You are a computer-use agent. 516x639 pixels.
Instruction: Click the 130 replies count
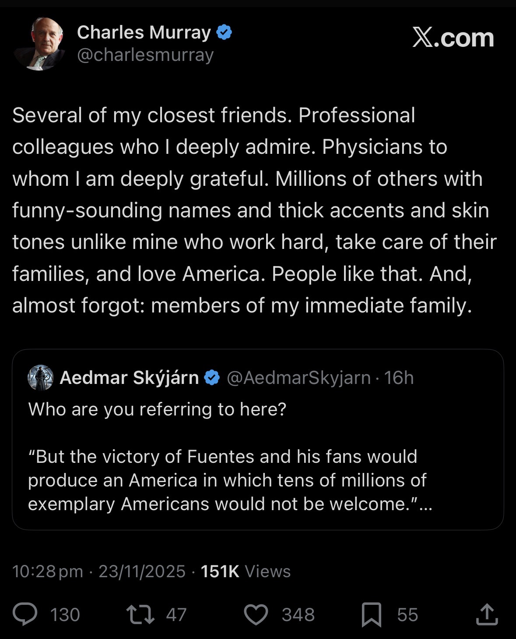coord(65,614)
